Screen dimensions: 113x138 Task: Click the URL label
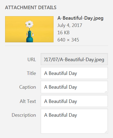[x=32, y=60]
